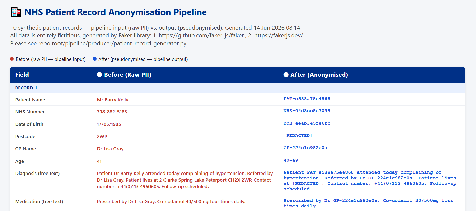Select the NHS Number field label
Image resolution: width=476 pixels, height=211 pixels.
coord(30,112)
